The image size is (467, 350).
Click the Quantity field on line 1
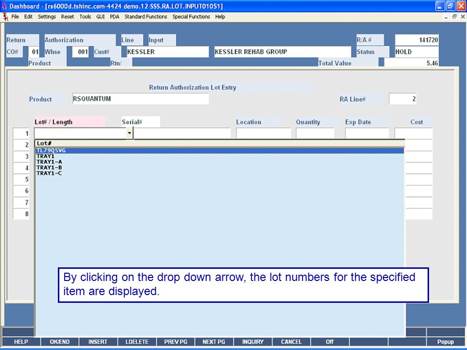tap(315, 133)
